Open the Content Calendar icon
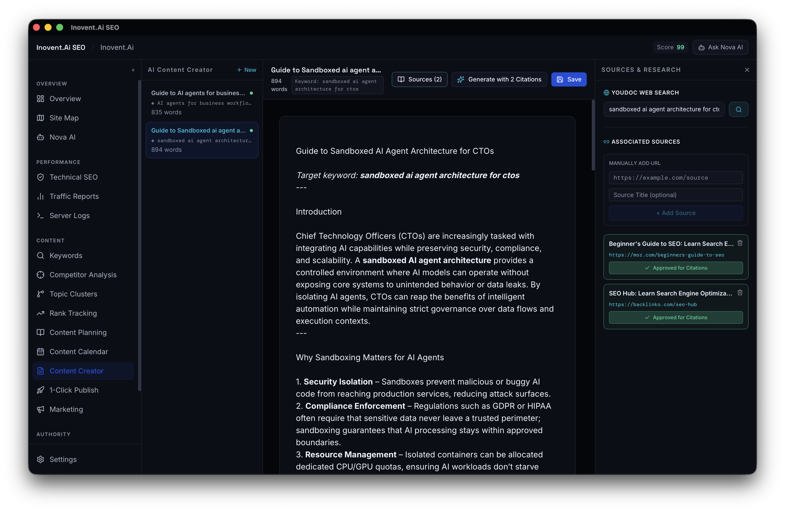 tap(40, 351)
